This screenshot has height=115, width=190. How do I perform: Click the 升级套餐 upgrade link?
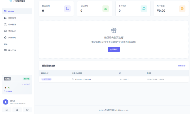coord(8,91)
